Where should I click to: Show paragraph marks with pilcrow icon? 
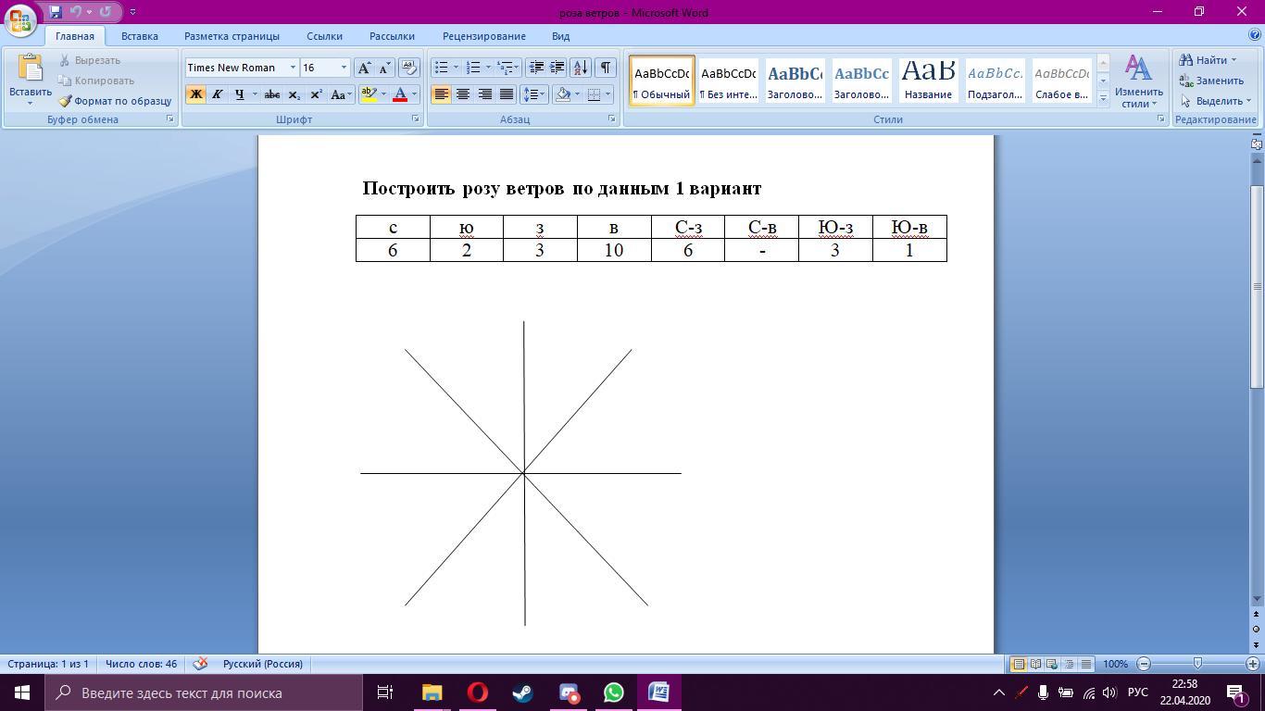(x=605, y=68)
